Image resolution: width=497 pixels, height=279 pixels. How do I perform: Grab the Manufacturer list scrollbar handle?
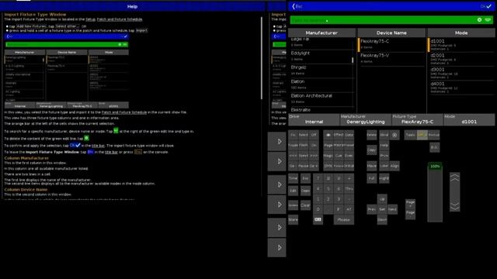coord(353,60)
